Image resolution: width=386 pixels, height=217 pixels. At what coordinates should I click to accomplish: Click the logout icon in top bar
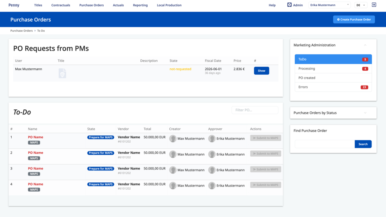374,5
